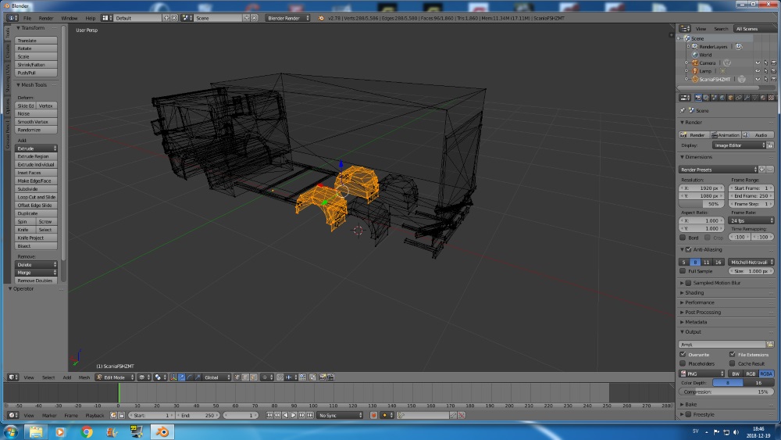Enable the Placeholders checkbox
The width and height of the screenshot is (781, 440).
(x=683, y=363)
